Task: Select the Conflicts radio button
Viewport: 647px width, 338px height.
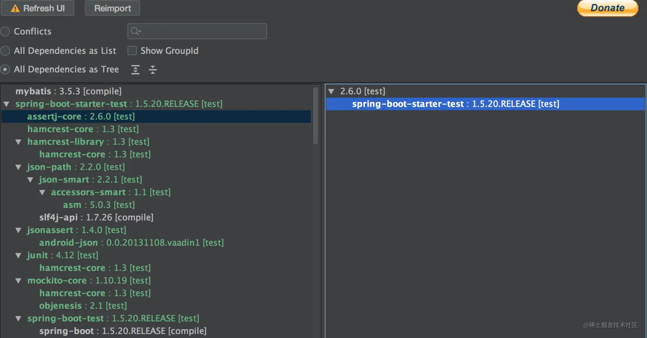Action: [5, 31]
